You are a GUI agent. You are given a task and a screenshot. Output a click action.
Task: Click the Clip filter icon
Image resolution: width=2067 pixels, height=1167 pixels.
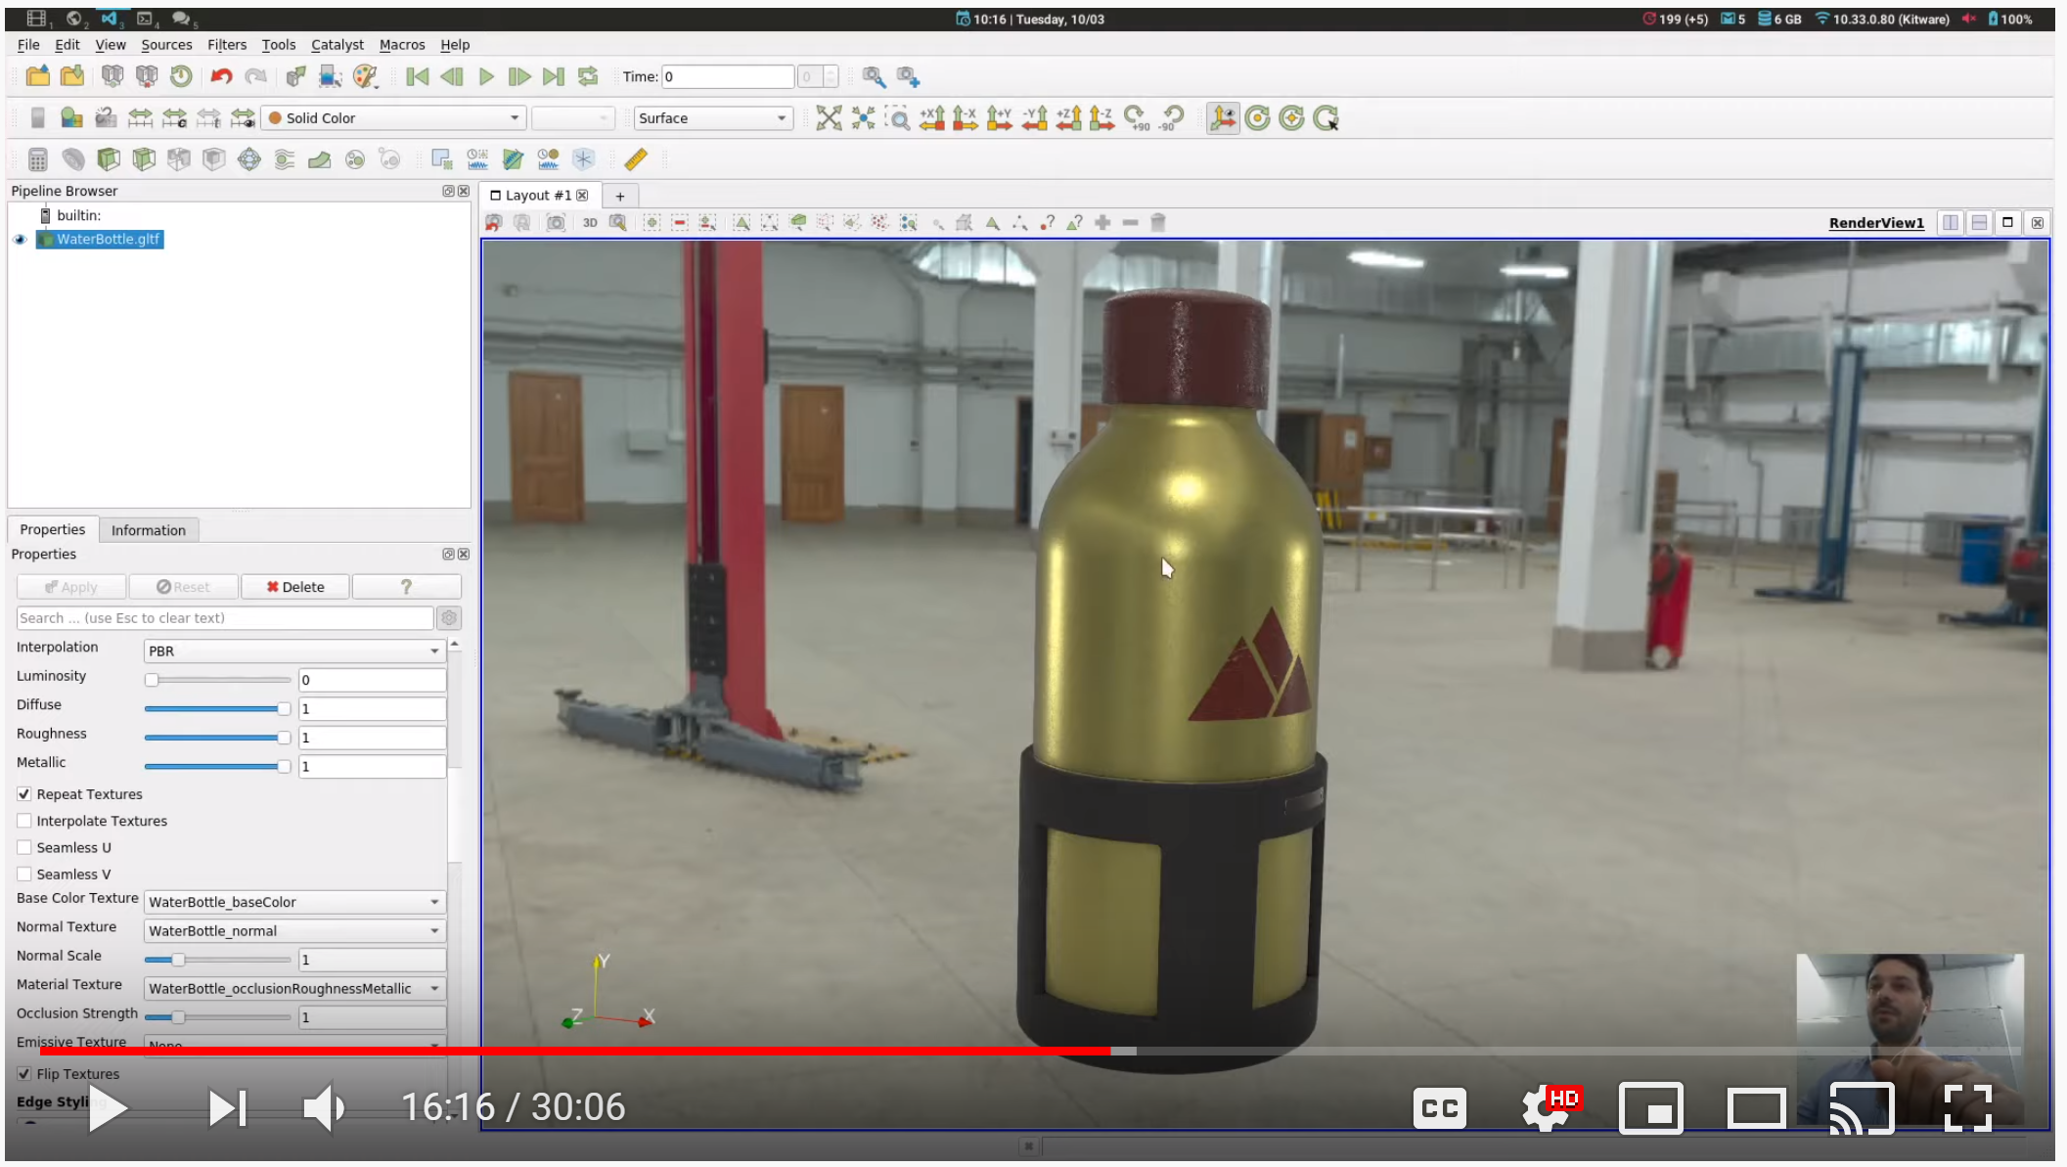pos(109,159)
